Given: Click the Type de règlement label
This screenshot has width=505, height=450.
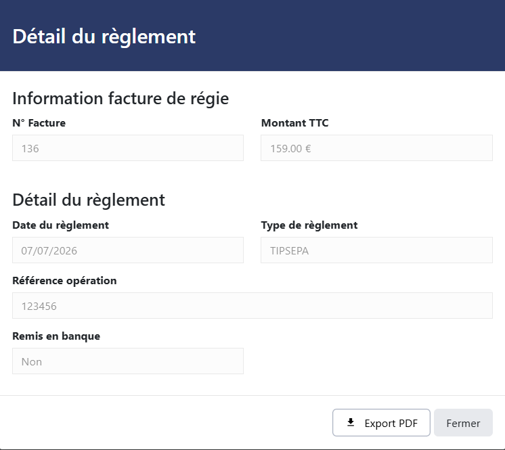Looking at the screenshot, I should (309, 225).
